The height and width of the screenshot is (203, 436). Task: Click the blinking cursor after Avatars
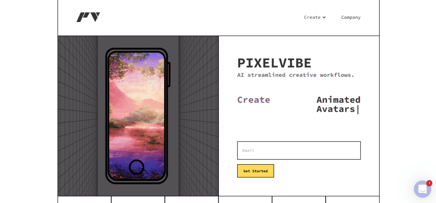[358, 109]
